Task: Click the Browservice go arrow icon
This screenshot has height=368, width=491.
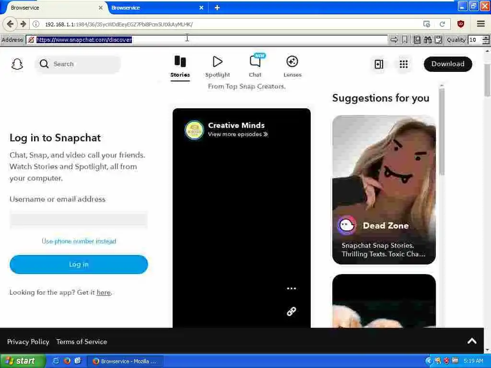Action: click(394, 40)
